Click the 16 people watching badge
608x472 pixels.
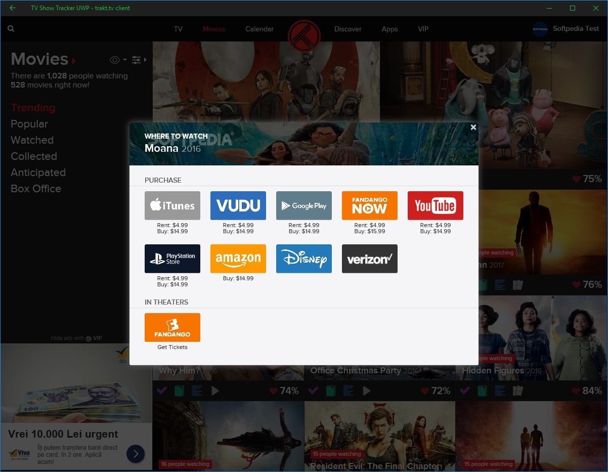185,464
